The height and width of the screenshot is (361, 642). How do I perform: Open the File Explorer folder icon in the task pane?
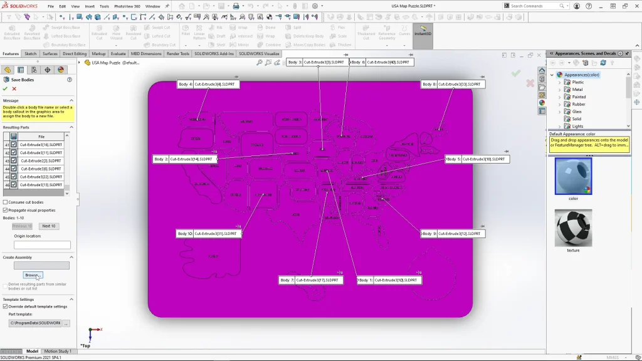coord(542,87)
